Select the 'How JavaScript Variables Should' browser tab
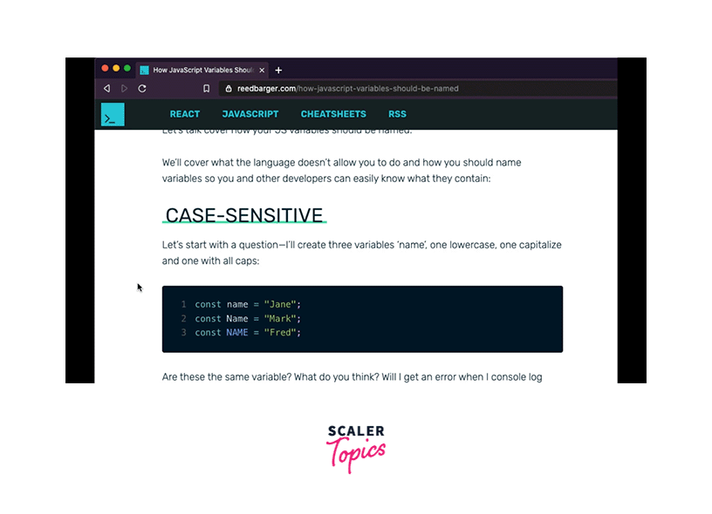The width and height of the screenshot is (712, 514). coord(203,70)
